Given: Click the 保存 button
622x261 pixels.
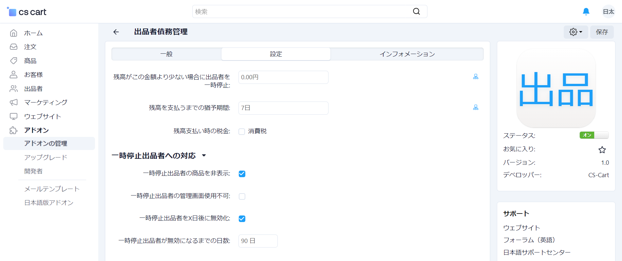Looking at the screenshot, I should (602, 32).
